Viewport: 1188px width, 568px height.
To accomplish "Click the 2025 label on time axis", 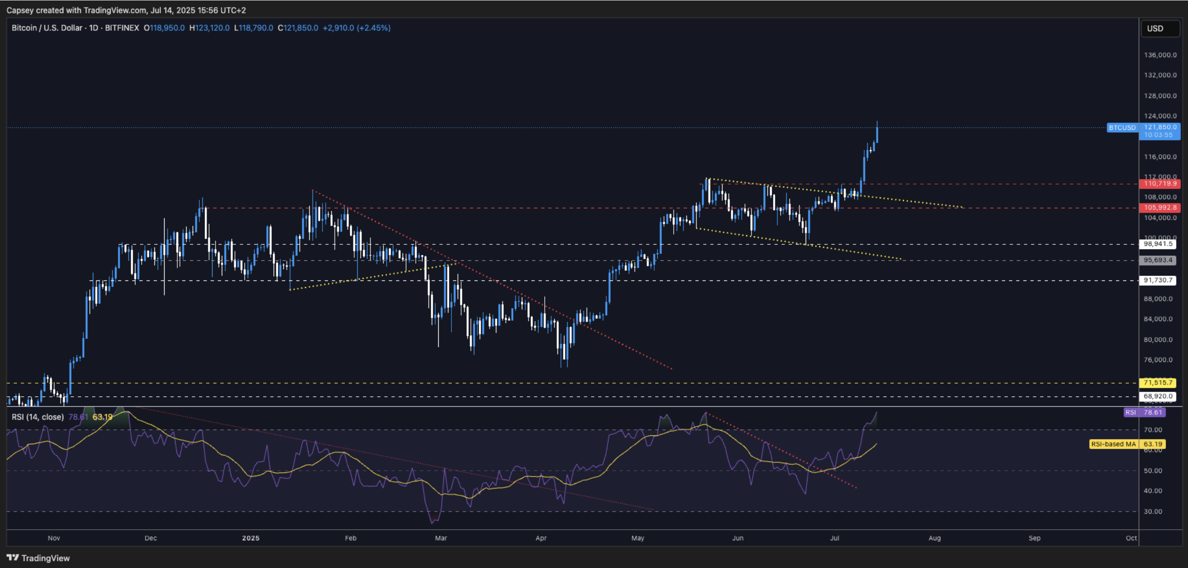I will coord(251,538).
